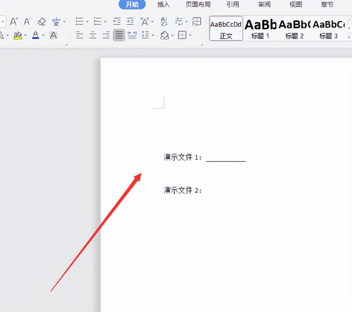Click the text 演示文件 2:

[x=183, y=190]
